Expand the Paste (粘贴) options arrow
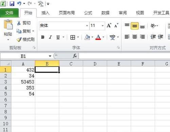The height and width of the screenshot is (132, 170). click(x=8, y=40)
